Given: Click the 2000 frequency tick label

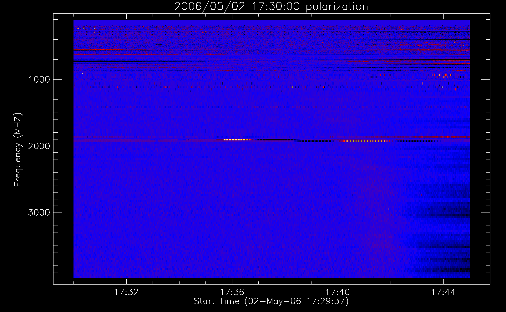Looking at the screenshot, I should point(39,146).
